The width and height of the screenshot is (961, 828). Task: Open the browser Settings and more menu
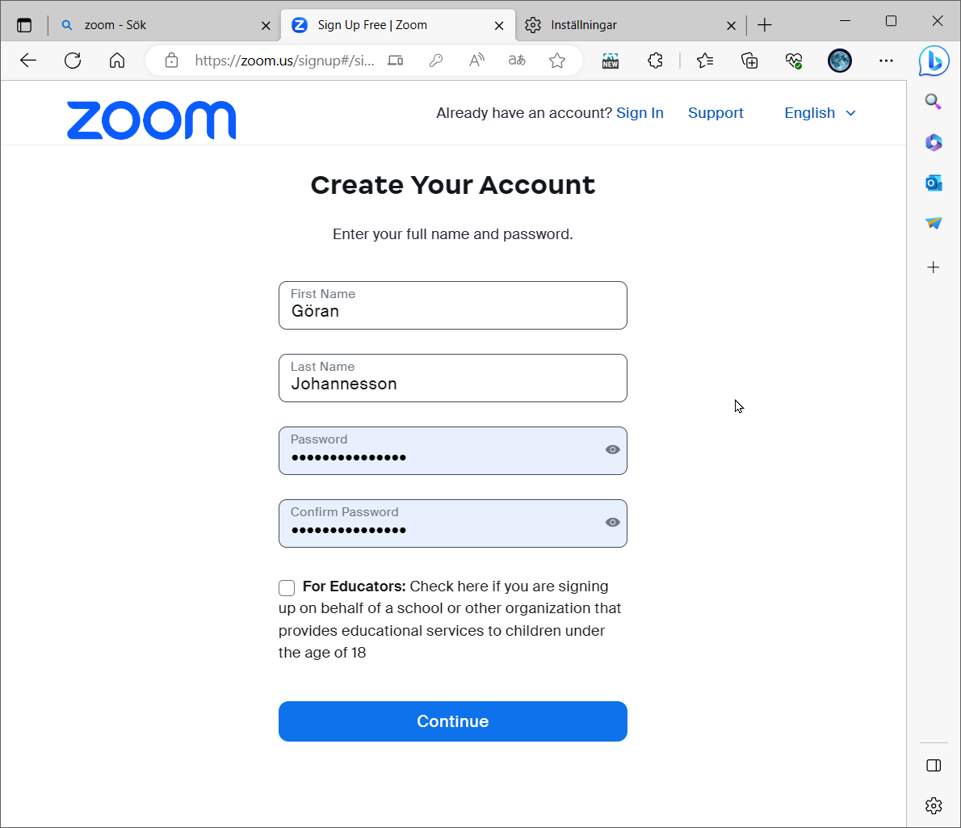[886, 61]
